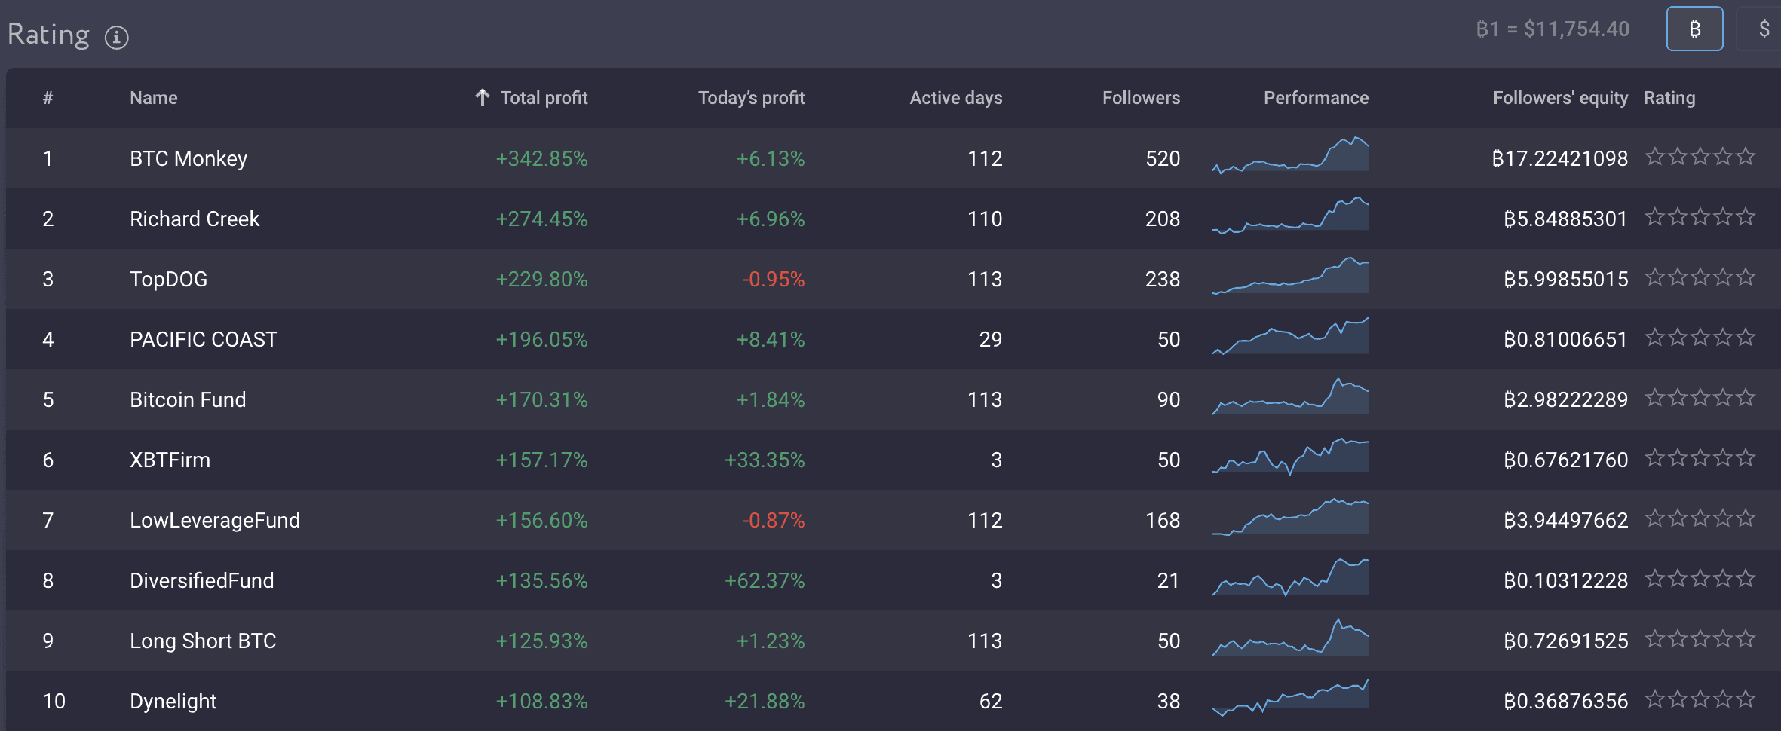Click the star rating for LowLeverageFund
Viewport: 1781px width, 731px height.
click(x=1700, y=518)
